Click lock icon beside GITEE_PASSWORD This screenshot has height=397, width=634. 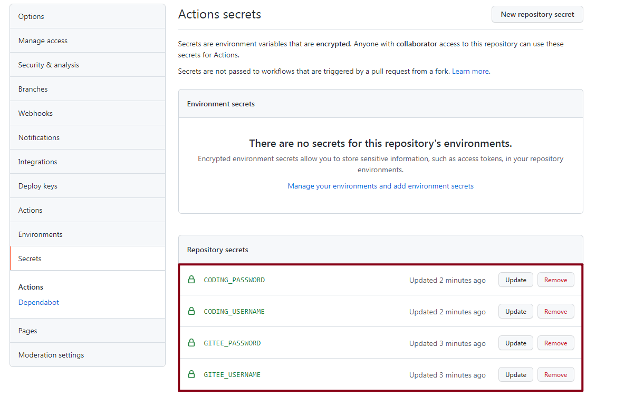pyautogui.click(x=191, y=343)
